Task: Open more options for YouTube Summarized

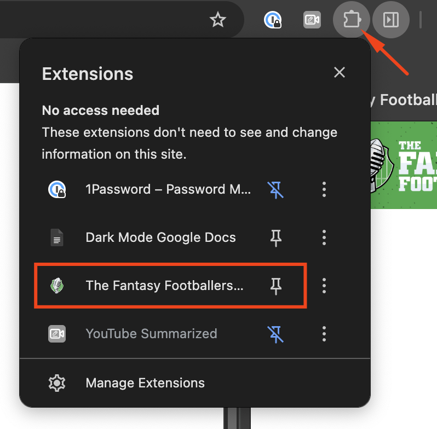Action: pos(324,334)
